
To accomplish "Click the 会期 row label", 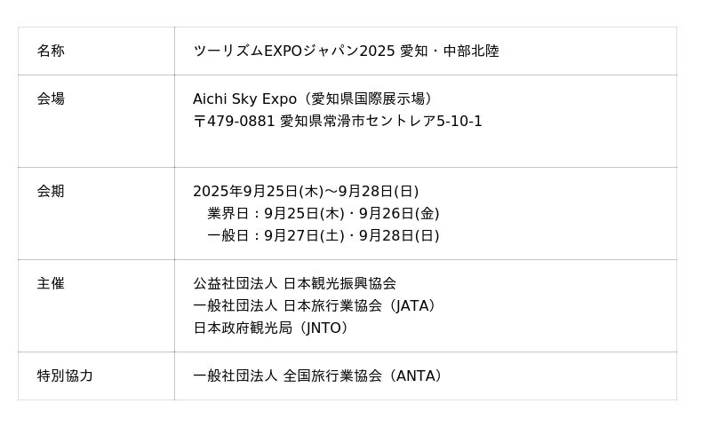I will (51, 192).
